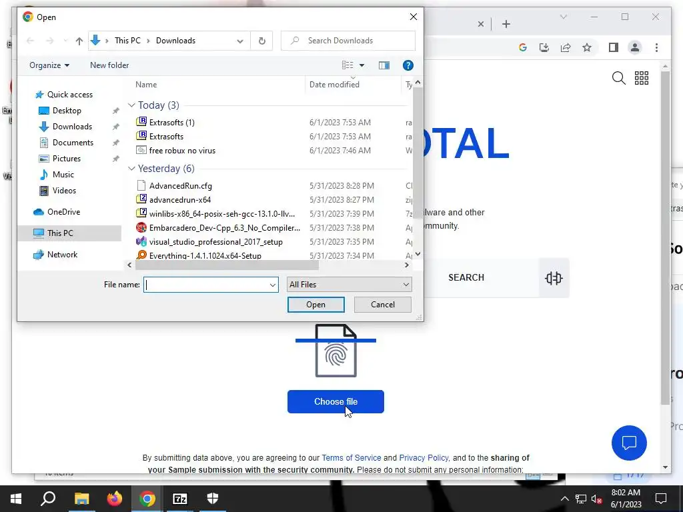683x512 pixels.
Task: Click Downloads in the address breadcrumb
Action: click(175, 41)
